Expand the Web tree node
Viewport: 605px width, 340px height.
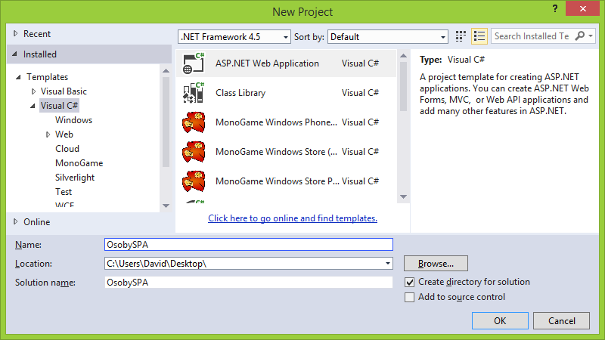click(x=48, y=134)
